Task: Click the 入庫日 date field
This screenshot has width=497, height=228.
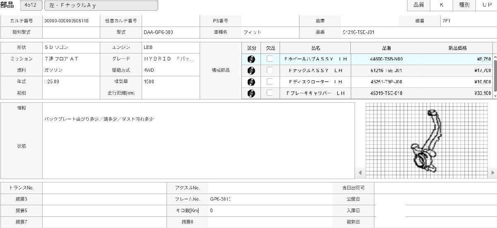Action: (x=435, y=211)
